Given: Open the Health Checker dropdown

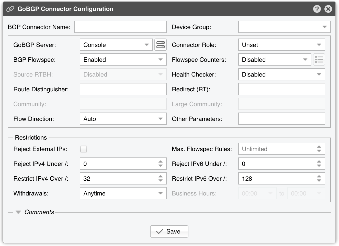Looking at the screenshot, I should (282, 75).
